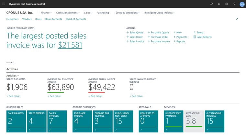Open the Purchase Orders tile
Image resolution: width=246 pixels, height=138 pixels.
(x=82, y=122)
